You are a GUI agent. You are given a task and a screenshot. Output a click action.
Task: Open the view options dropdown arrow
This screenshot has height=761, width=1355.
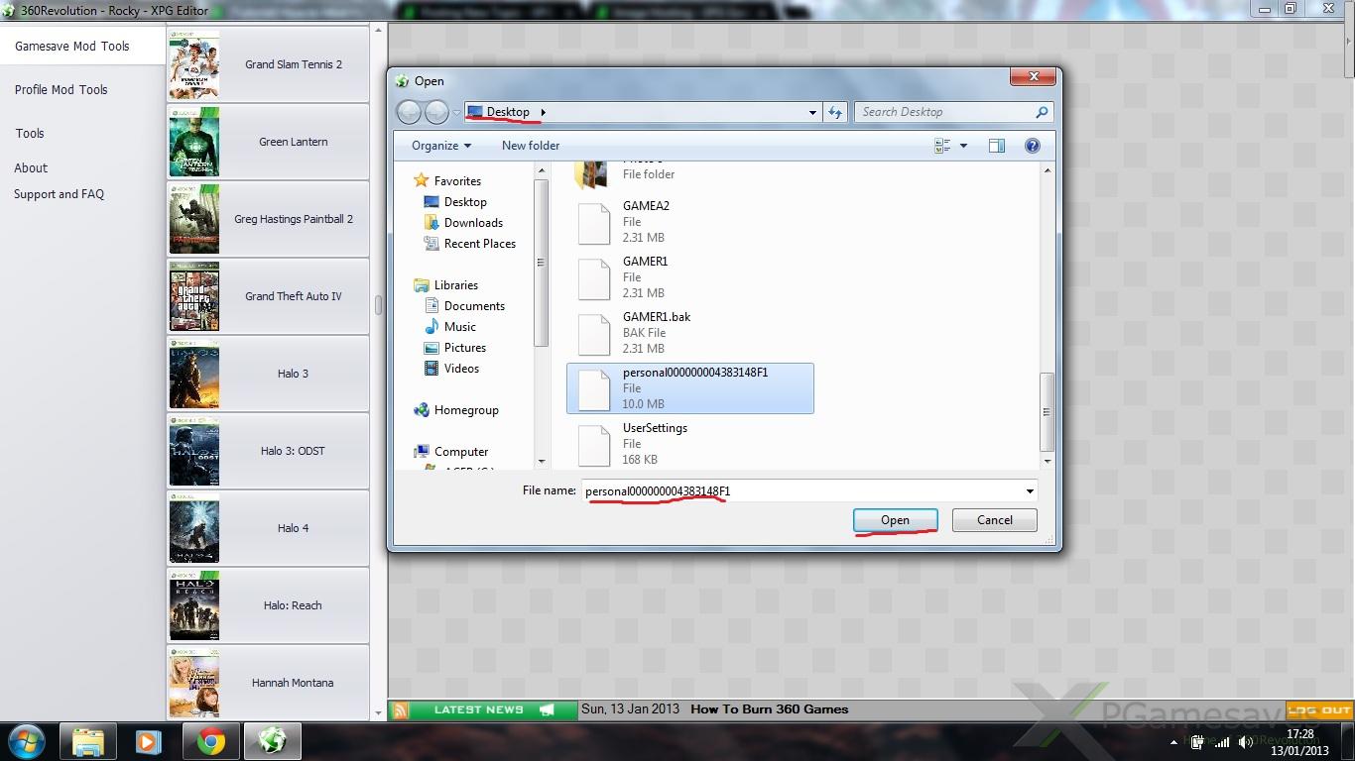pyautogui.click(x=963, y=146)
